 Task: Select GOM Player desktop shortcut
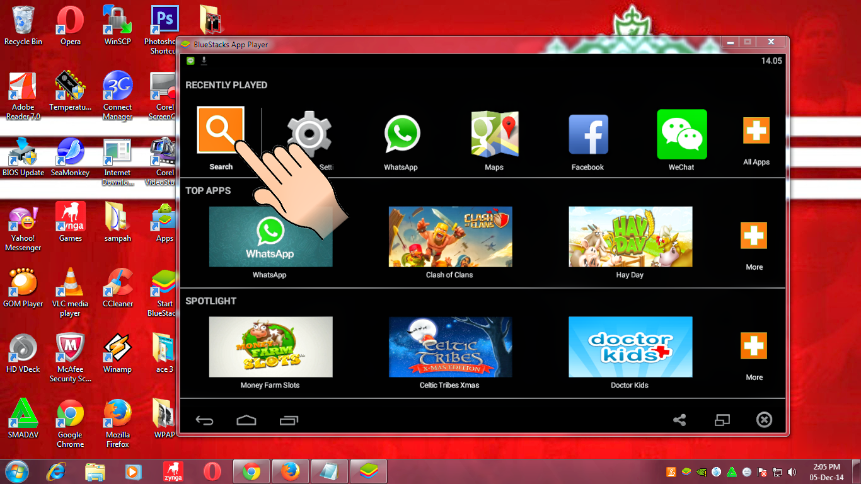click(x=23, y=288)
